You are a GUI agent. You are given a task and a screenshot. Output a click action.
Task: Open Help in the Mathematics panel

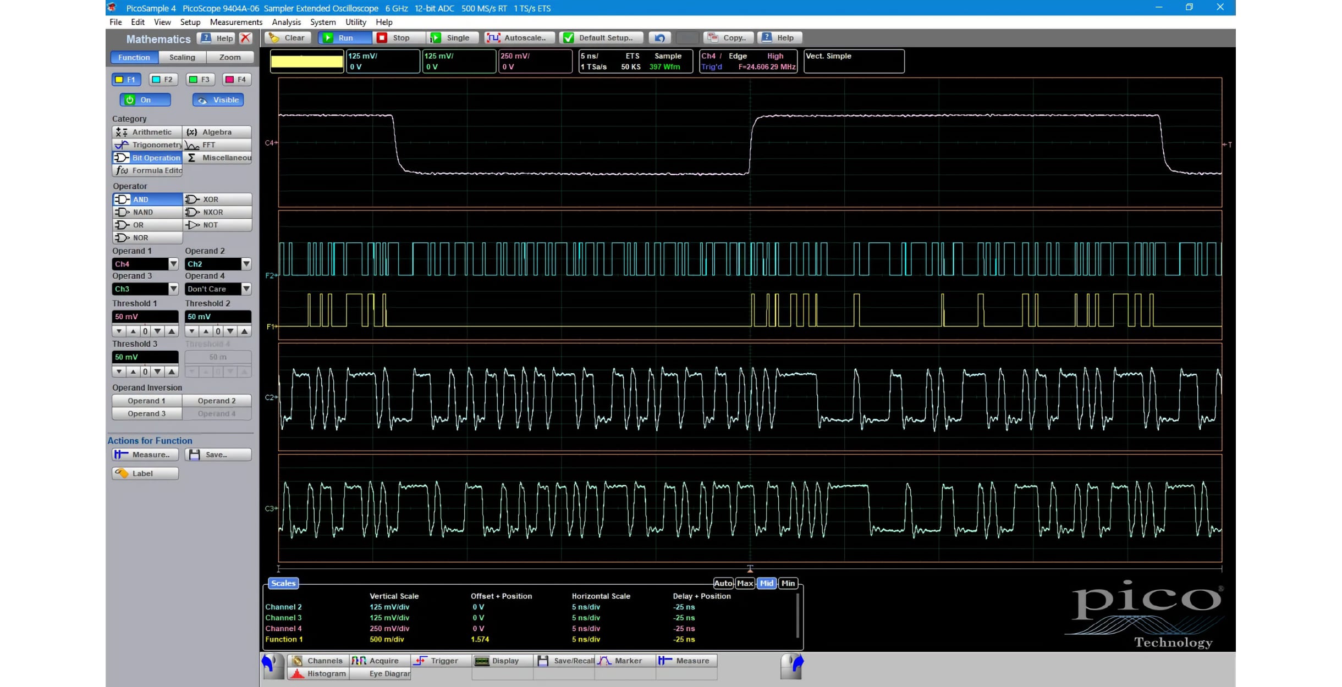coord(217,38)
